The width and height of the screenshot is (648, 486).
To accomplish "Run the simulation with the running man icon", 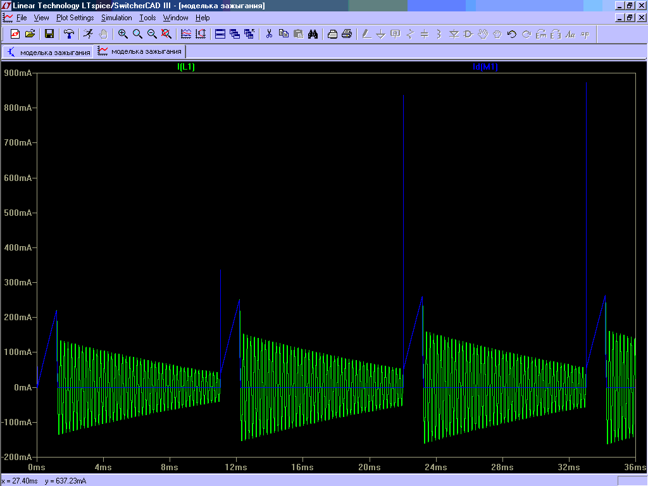I will pos(89,34).
